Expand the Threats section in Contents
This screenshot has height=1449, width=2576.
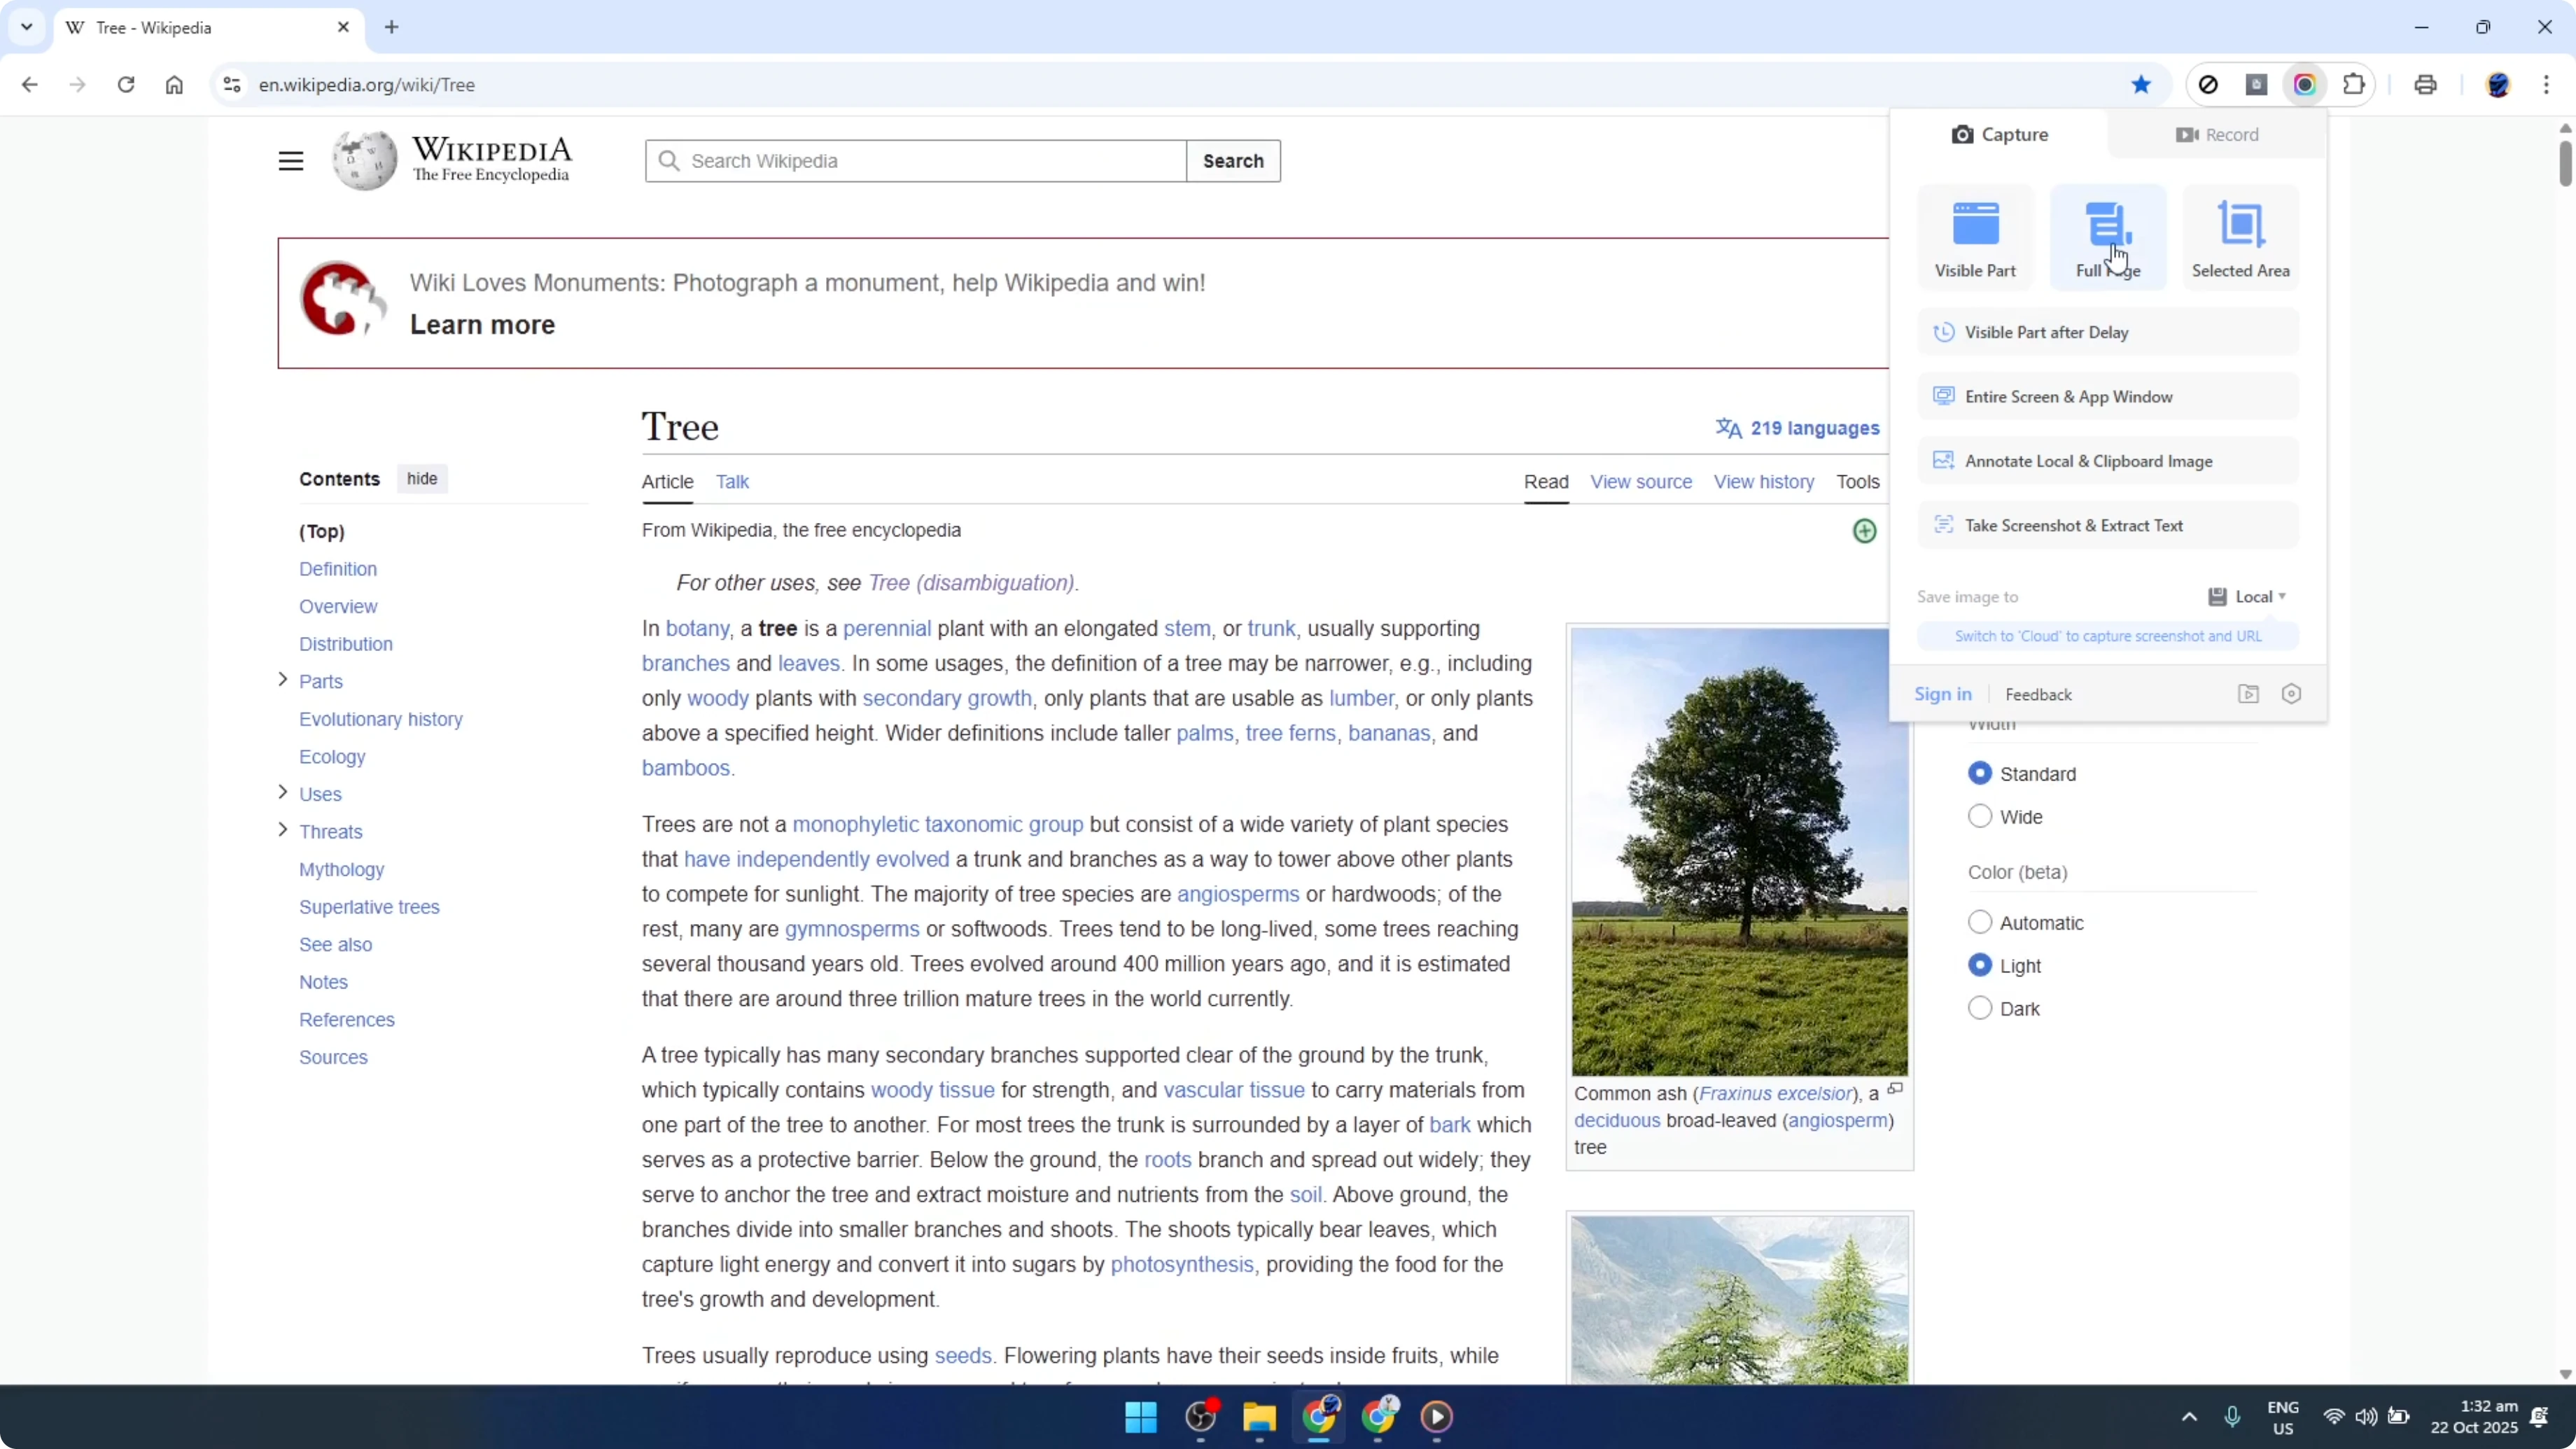coord(283,831)
